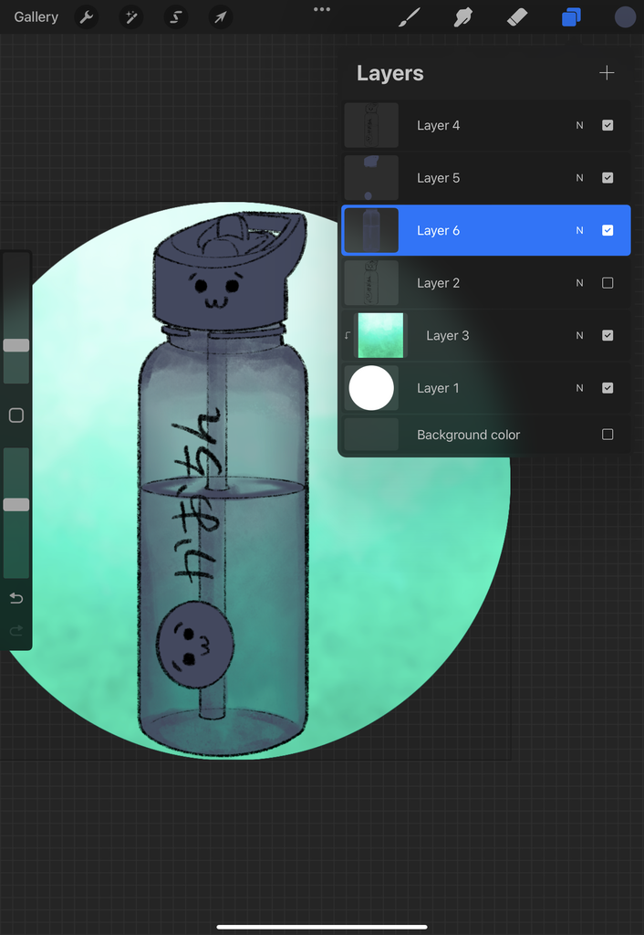
Task: Open the Actions wrench menu
Action: [x=86, y=17]
